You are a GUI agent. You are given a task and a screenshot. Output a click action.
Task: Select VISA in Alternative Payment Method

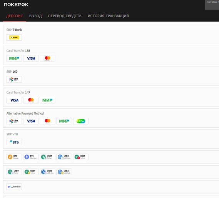[x=31, y=121]
